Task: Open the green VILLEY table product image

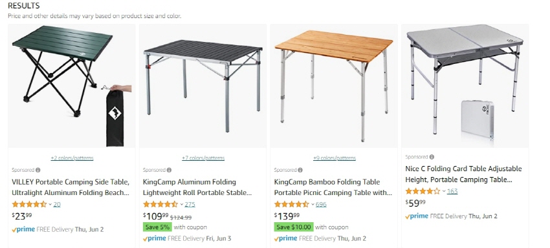Action: point(72,86)
